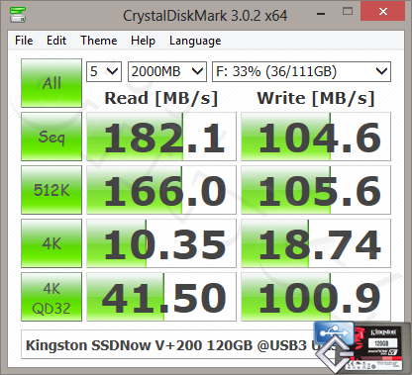Minimize the CrystalDiskMark window

(x=321, y=14)
